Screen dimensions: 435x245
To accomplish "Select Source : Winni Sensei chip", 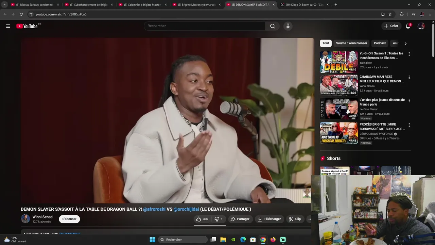I will coord(351,43).
